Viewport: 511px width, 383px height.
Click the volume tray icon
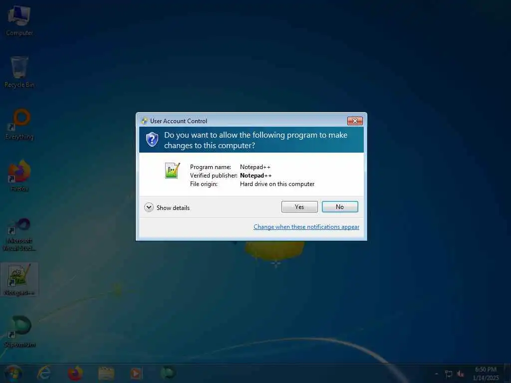461,374
